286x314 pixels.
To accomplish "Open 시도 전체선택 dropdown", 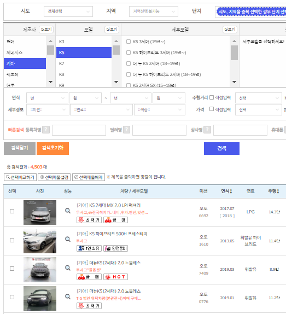I will click(68, 11).
